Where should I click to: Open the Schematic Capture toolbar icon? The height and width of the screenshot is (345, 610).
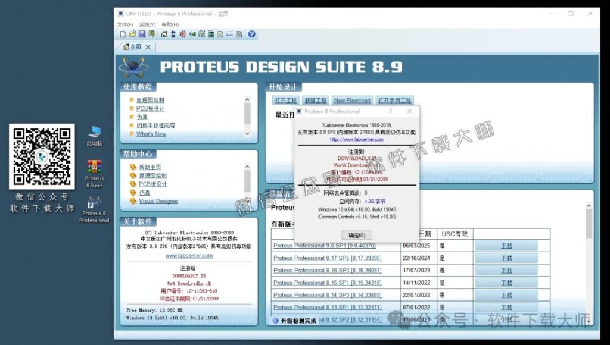point(174,34)
